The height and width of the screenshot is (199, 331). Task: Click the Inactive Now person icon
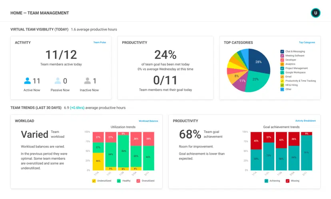[x=87, y=81]
